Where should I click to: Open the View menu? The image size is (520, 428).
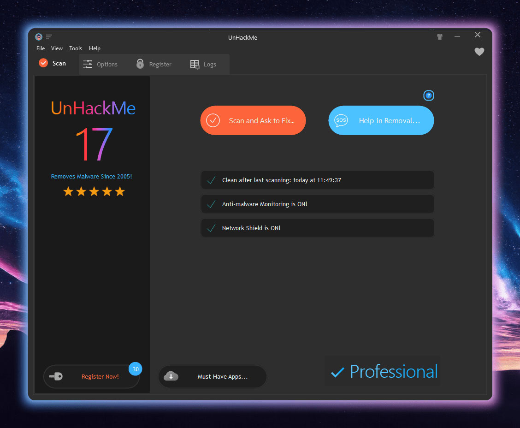[57, 48]
